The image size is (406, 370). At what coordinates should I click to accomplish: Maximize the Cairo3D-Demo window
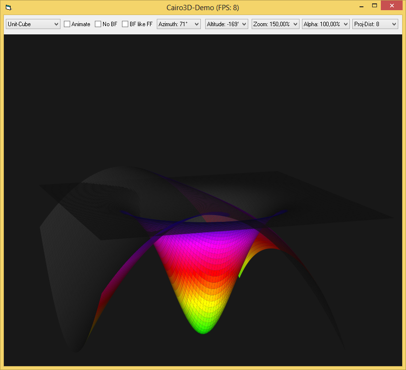(x=375, y=6)
